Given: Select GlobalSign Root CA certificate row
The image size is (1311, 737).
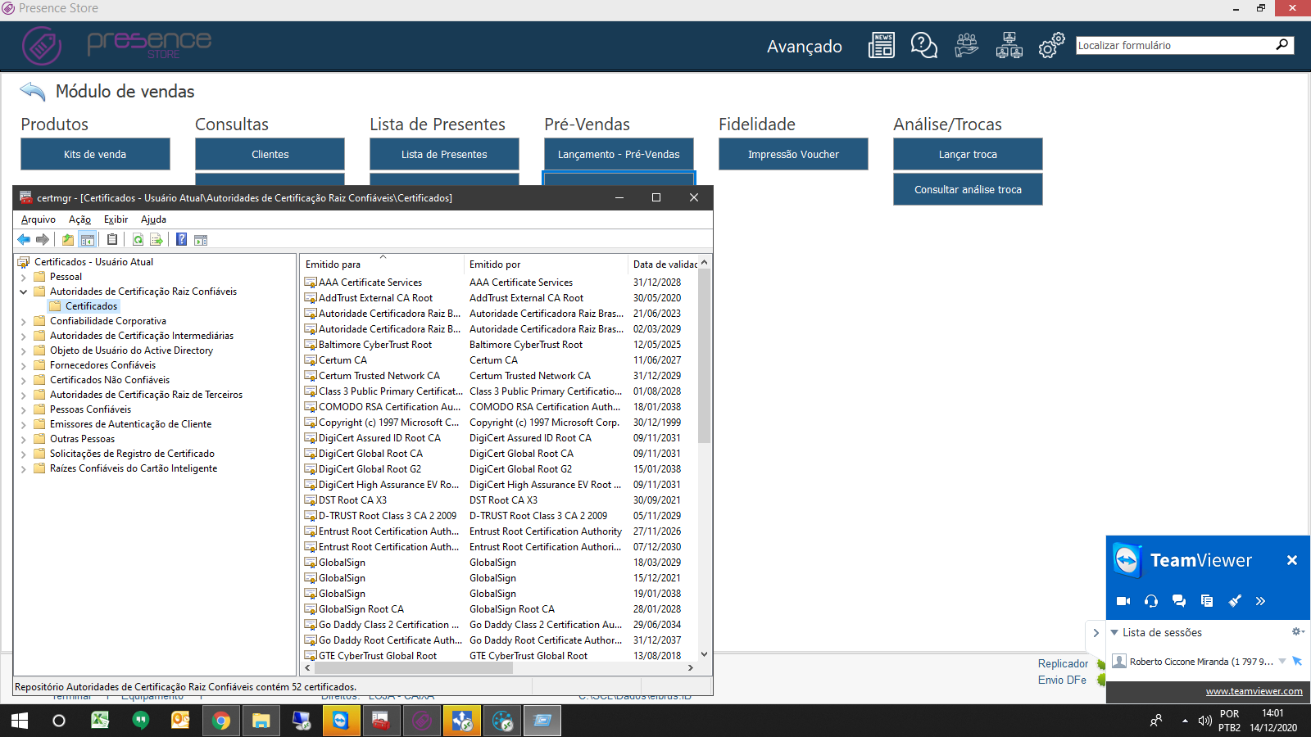Looking at the screenshot, I should [499, 609].
